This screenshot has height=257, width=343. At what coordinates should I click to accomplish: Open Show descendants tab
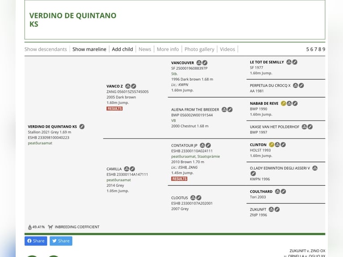coord(46,49)
